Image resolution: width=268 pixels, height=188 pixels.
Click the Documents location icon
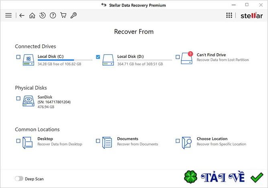(107, 143)
